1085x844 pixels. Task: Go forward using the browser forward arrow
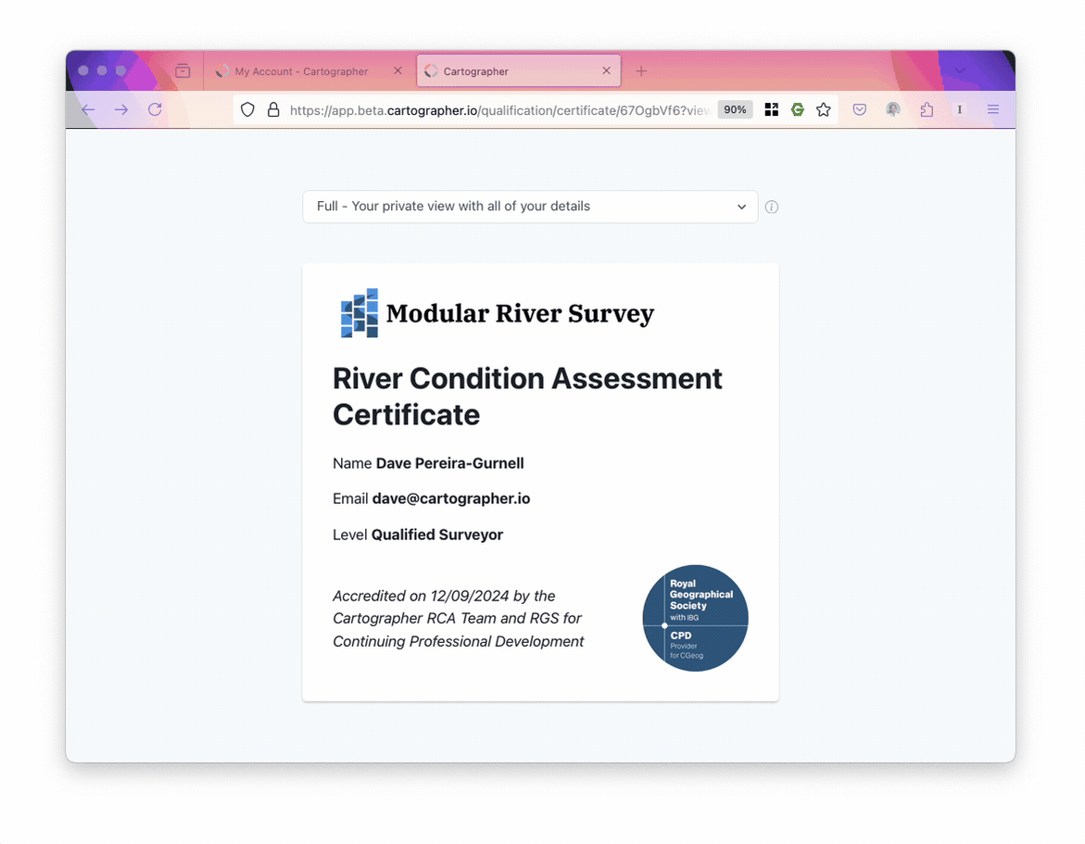(121, 109)
